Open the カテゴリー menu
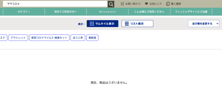222x106 pixels. coord(24,12)
